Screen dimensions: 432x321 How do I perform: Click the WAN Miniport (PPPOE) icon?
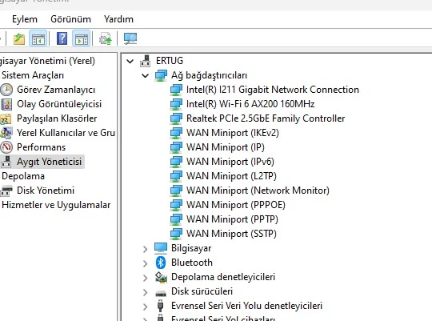click(x=176, y=205)
